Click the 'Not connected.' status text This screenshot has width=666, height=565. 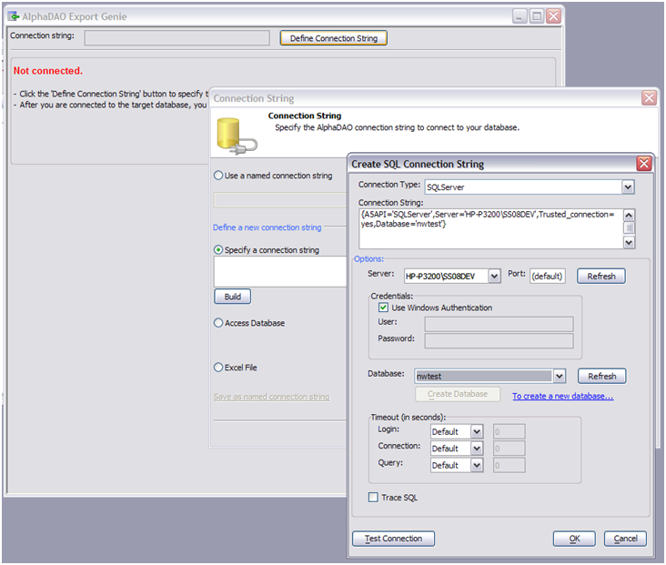[x=48, y=71]
